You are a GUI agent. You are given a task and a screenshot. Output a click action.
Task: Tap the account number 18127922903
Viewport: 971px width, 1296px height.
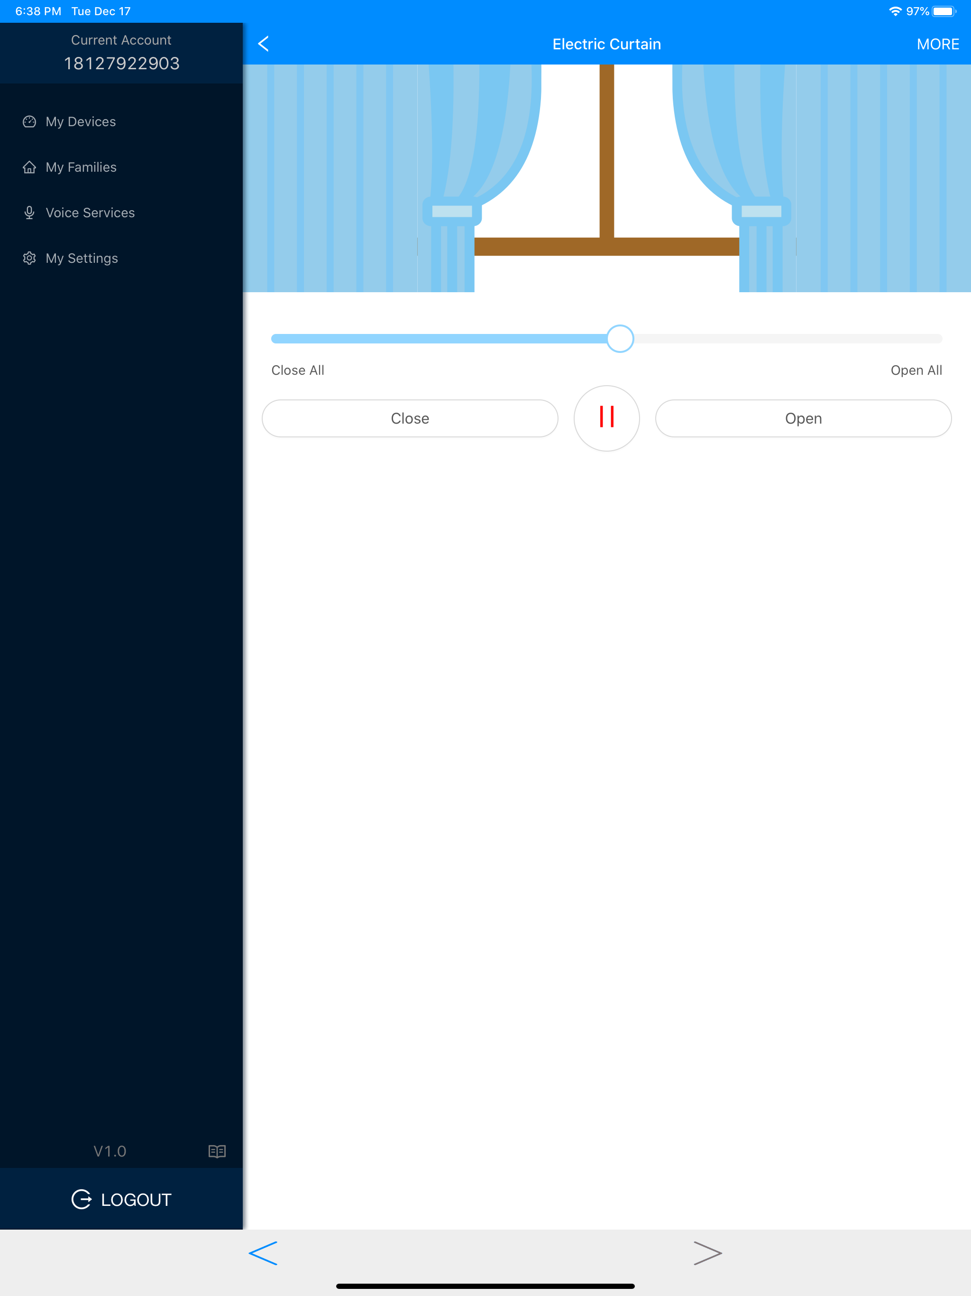click(x=121, y=63)
